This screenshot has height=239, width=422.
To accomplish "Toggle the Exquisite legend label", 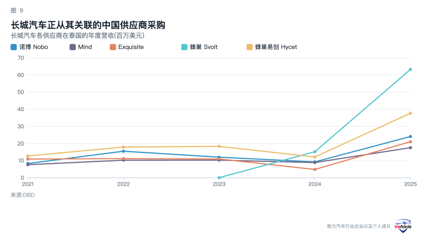I will pyautogui.click(x=131, y=47).
